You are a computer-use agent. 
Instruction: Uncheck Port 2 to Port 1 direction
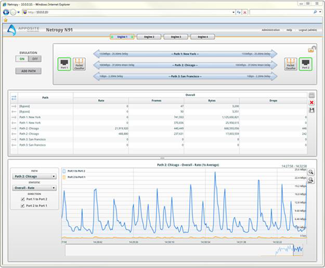tap(22, 205)
